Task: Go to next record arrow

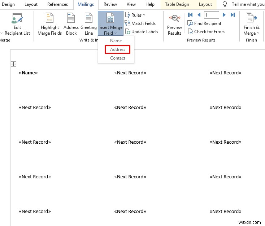Action: click(x=224, y=15)
